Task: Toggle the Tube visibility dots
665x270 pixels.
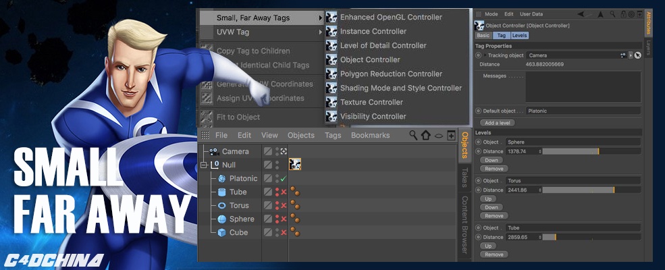Action: point(277,192)
